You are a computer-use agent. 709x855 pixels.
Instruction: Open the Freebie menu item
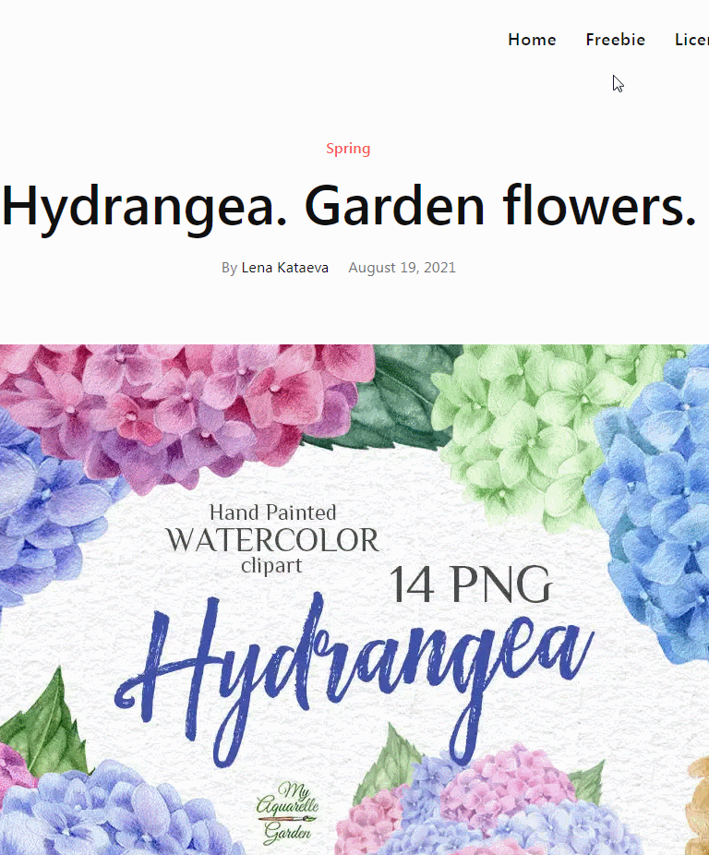615,40
